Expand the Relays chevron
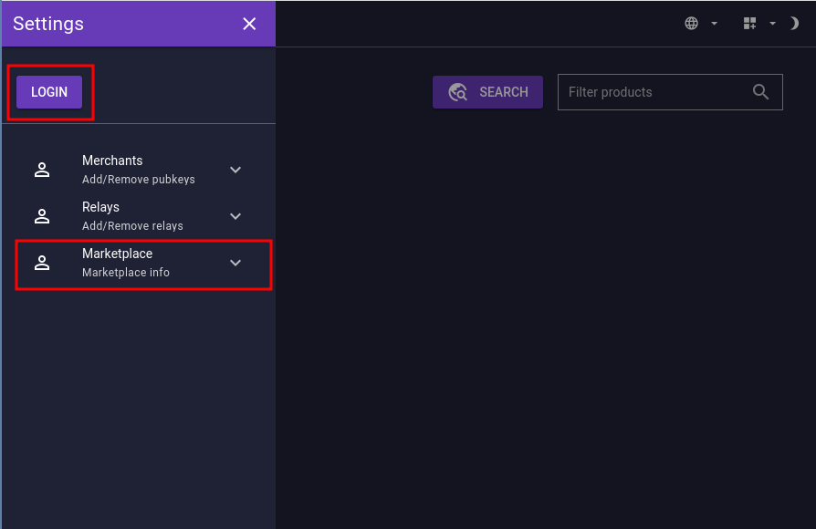816x529 pixels. 235,216
